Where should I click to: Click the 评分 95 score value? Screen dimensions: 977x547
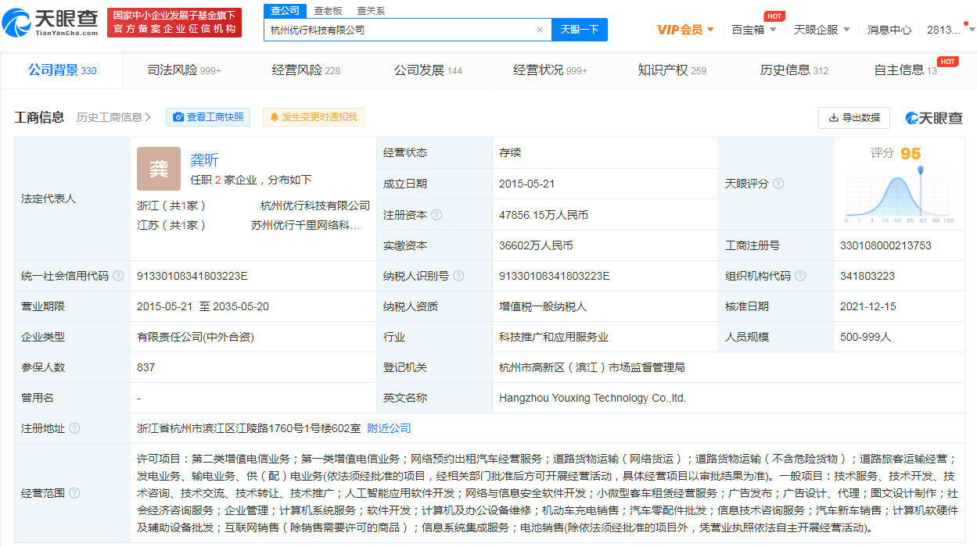pos(896,153)
